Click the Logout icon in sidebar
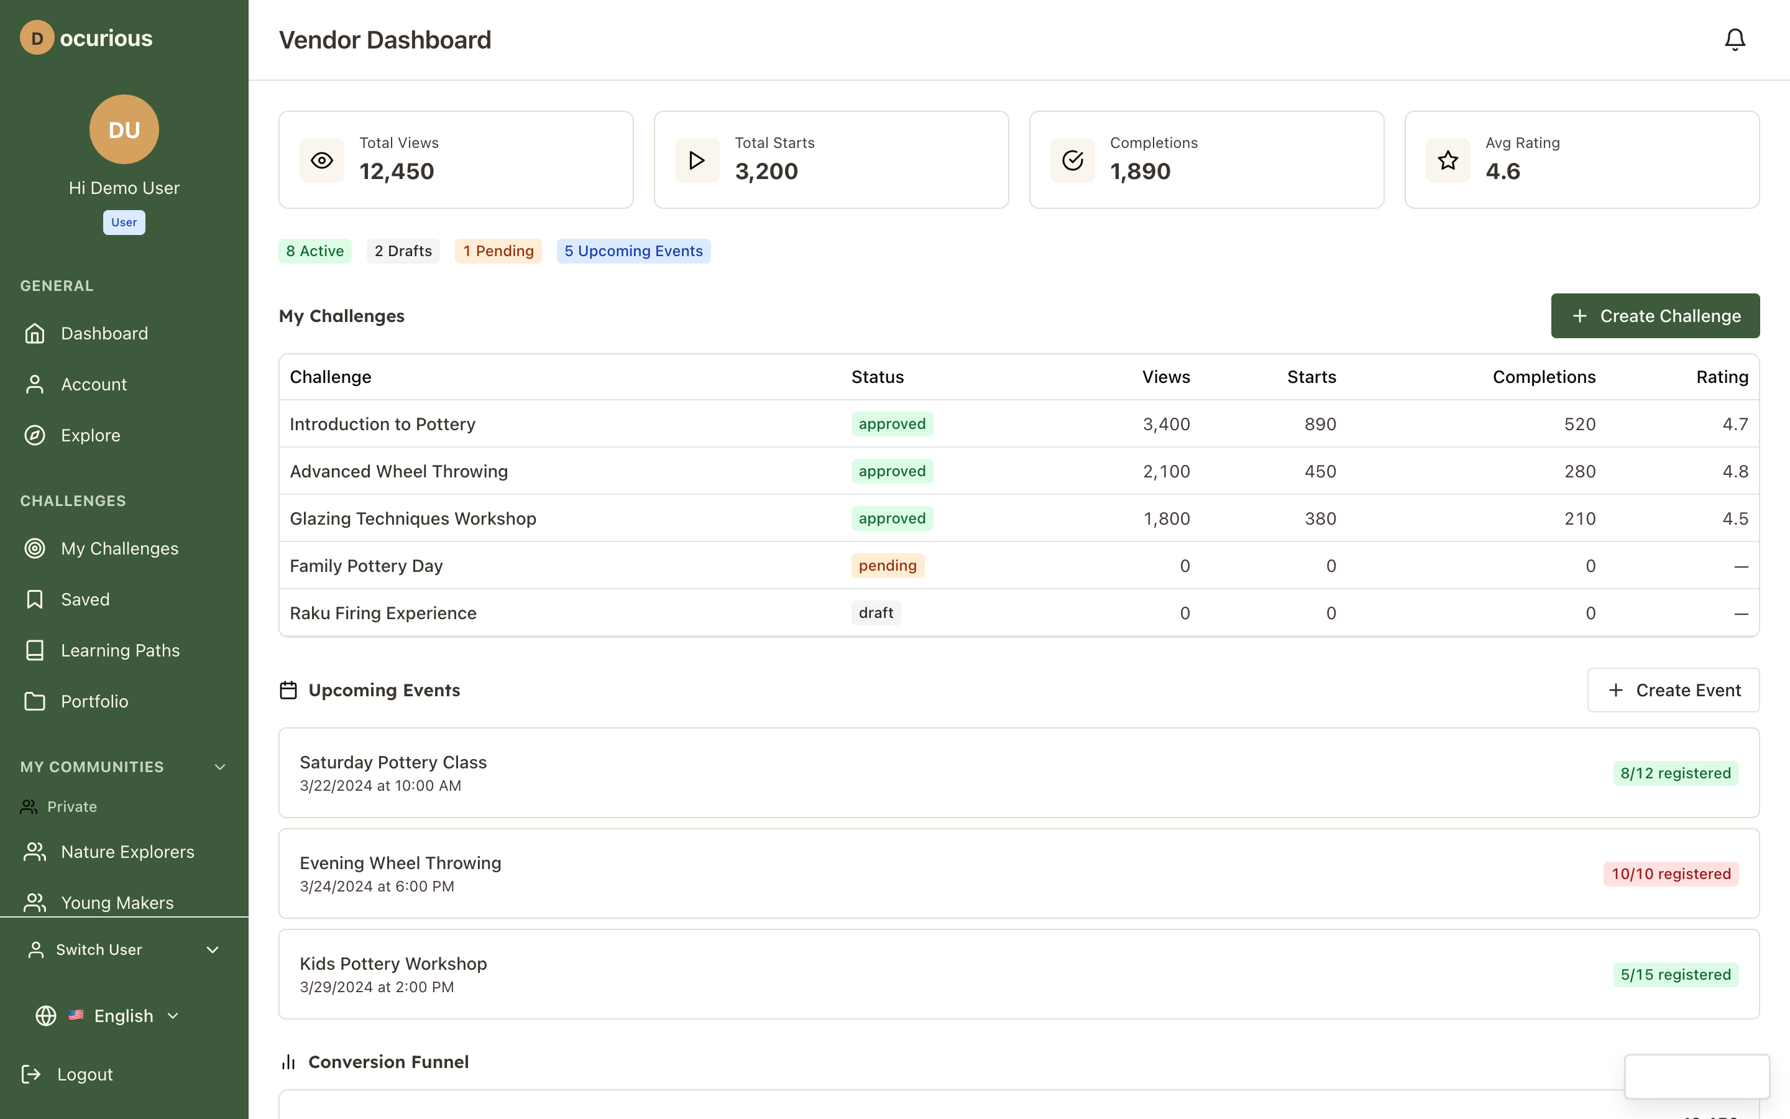Viewport: 1790px width, 1119px height. click(x=31, y=1074)
